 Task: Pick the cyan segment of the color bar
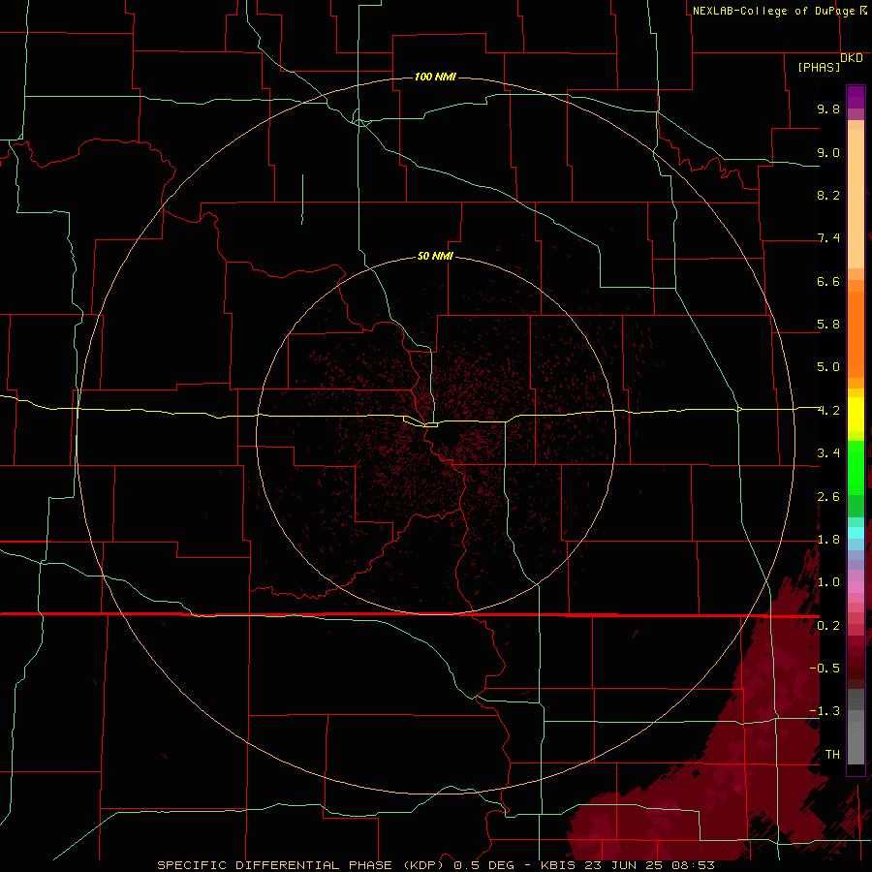pyautogui.click(x=856, y=533)
